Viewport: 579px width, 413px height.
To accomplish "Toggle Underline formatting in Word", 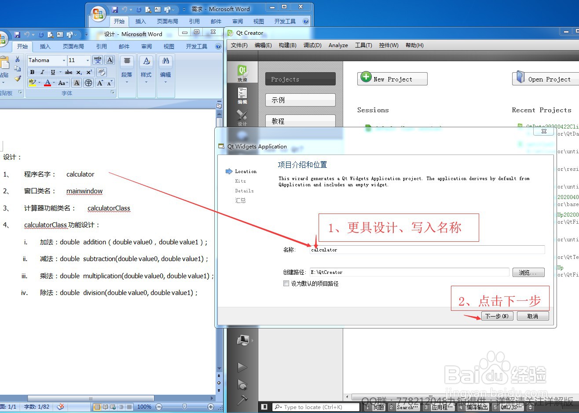I will (x=53, y=72).
